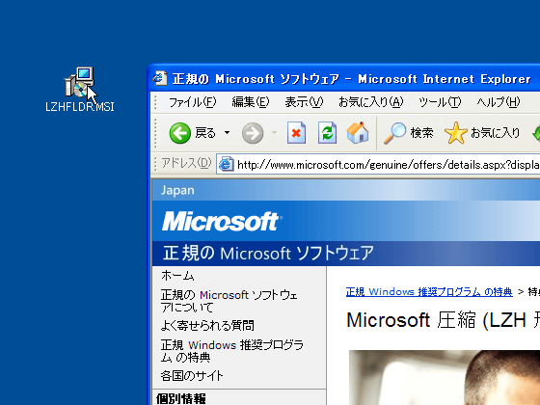Click the Internet Explorer window title icon

[160, 78]
